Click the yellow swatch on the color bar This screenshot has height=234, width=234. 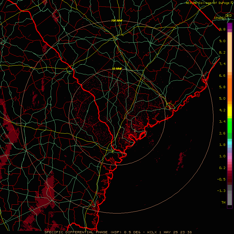[x=230, y=111]
